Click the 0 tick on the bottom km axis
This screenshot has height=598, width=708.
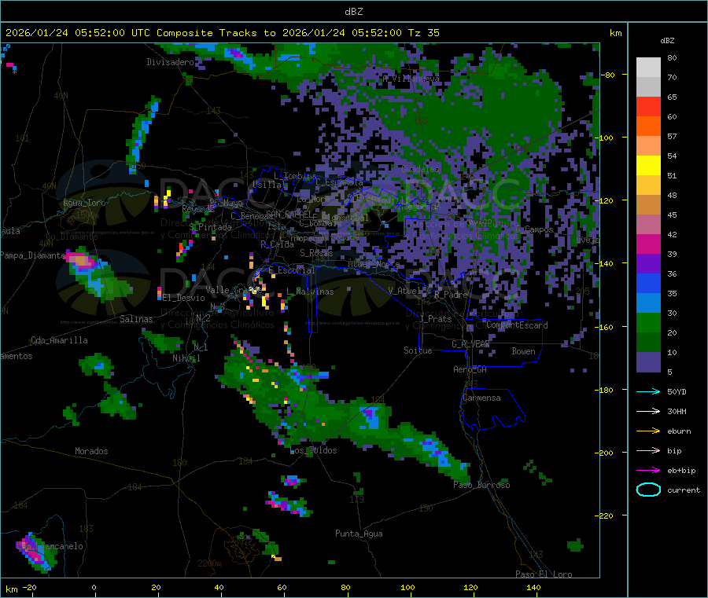(94, 587)
